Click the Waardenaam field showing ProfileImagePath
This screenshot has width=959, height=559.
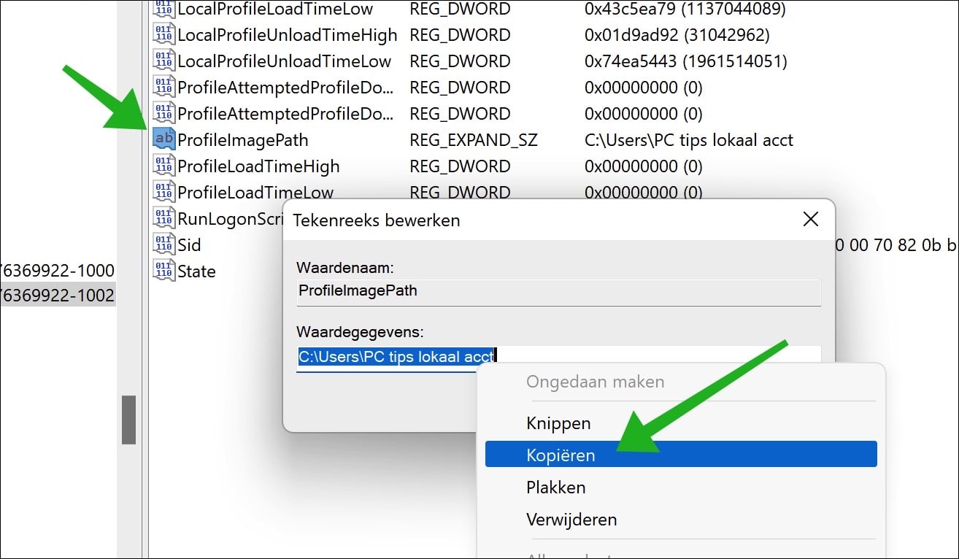click(559, 290)
